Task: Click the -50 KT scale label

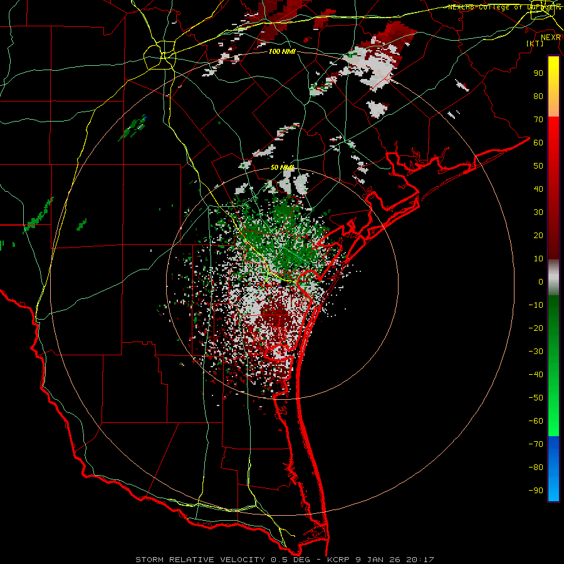Action: point(536,398)
